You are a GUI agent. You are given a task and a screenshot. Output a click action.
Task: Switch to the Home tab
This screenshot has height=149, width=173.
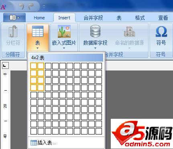coord(39,18)
